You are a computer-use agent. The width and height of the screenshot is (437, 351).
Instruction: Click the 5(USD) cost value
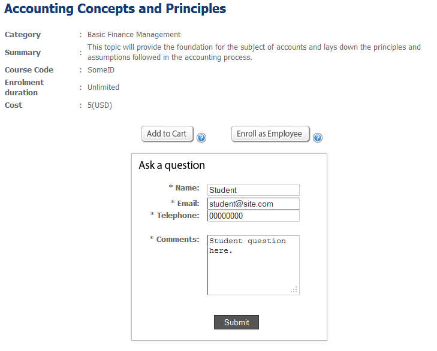pos(100,105)
